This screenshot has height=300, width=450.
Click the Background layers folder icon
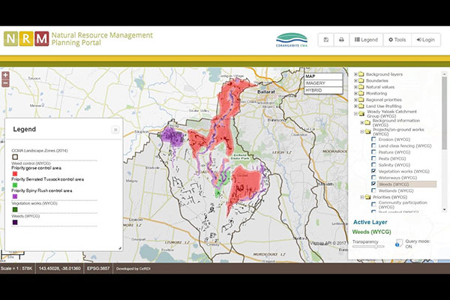pyautogui.click(x=361, y=74)
